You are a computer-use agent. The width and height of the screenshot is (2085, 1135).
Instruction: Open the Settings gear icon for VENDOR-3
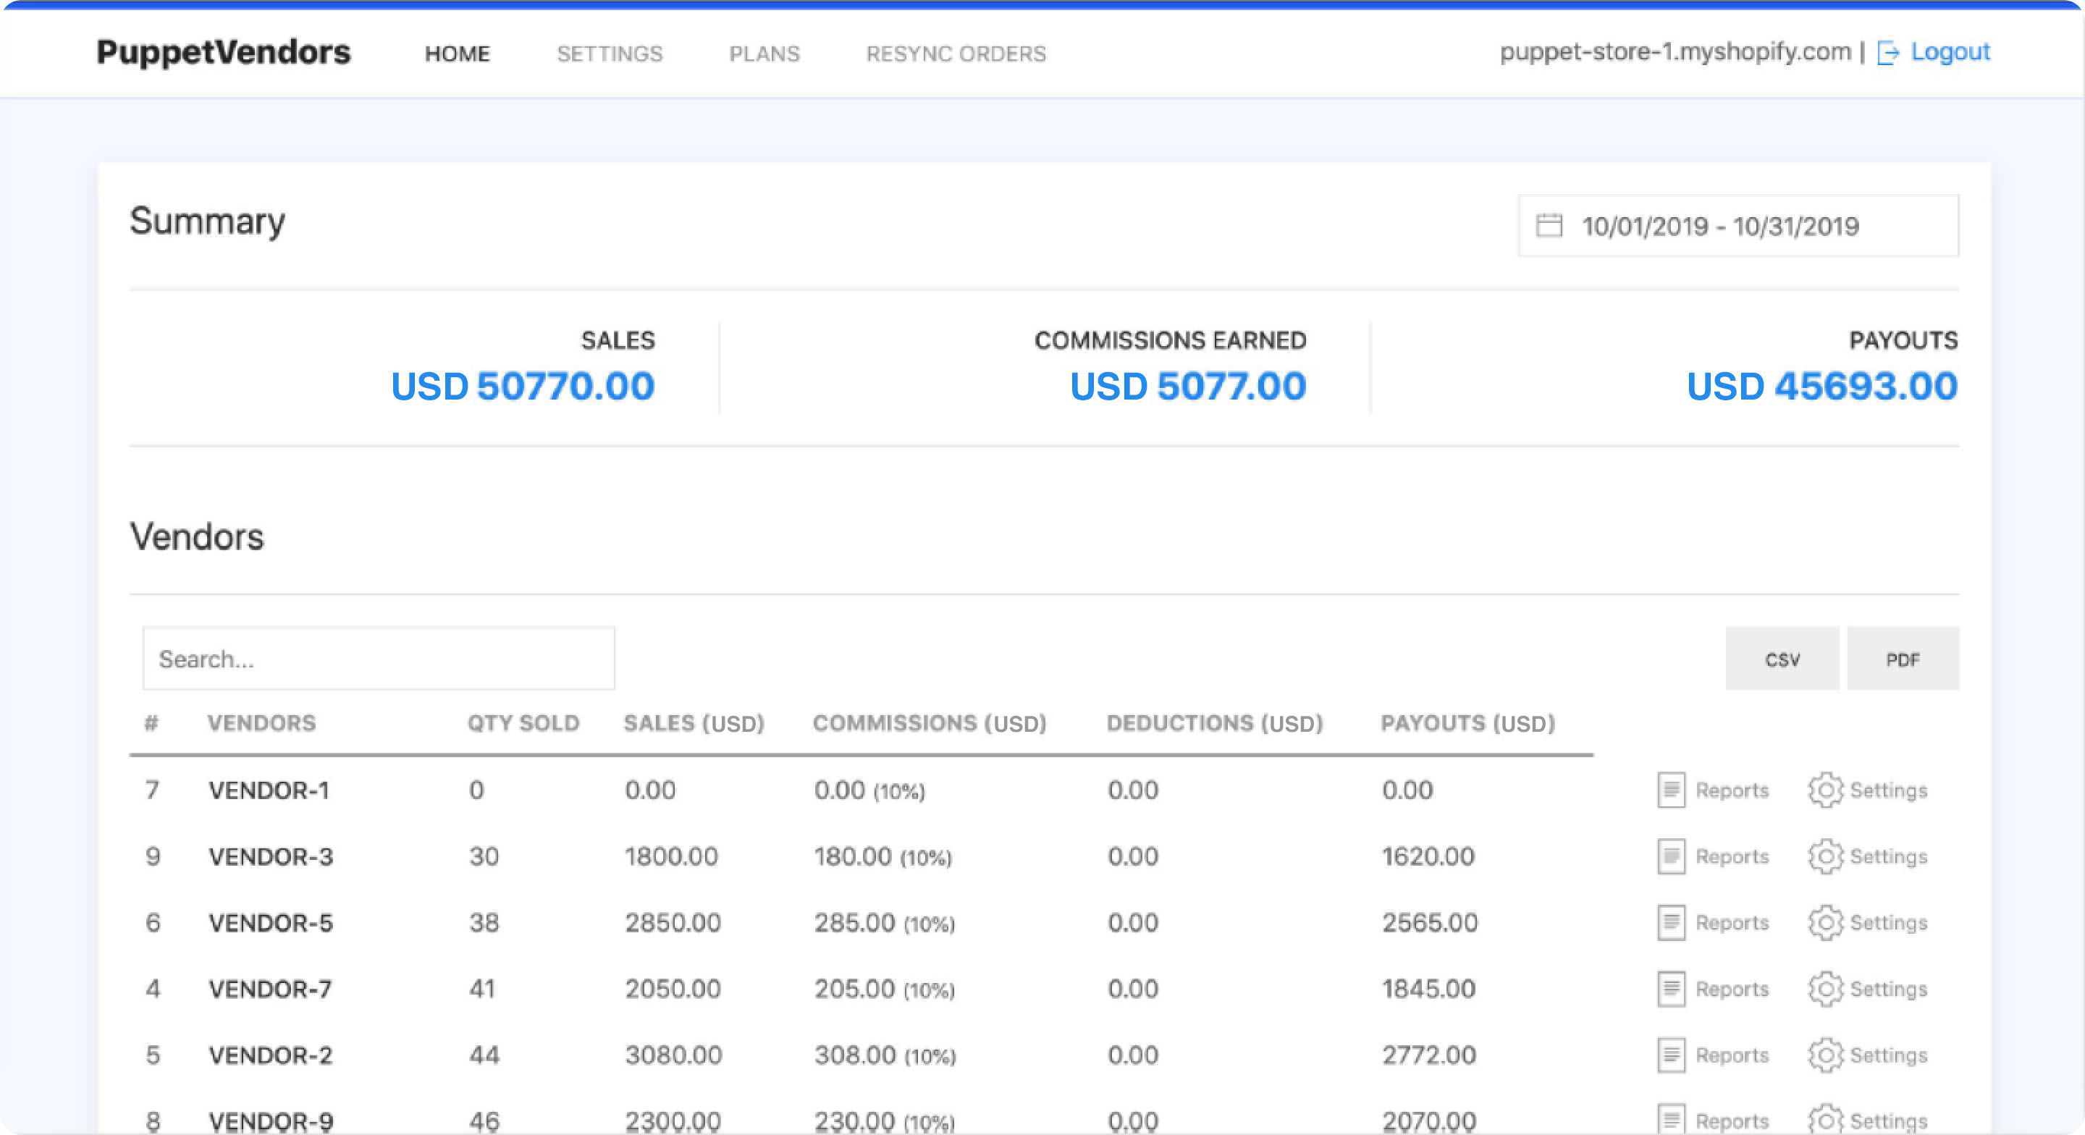(x=1825, y=856)
